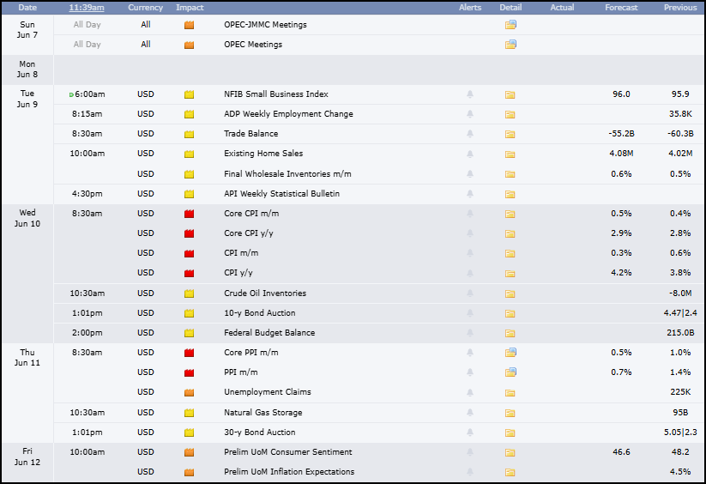Image resolution: width=706 pixels, height=484 pixels.
Task: Click the Date column header
Action: [27, 8]
